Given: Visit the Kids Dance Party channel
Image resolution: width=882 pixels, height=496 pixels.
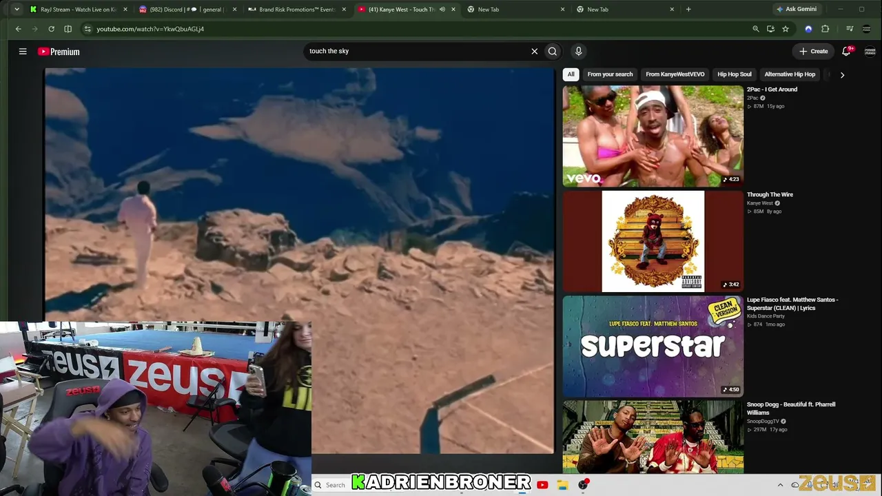Looking at the screenshot, I should click(x=766, y=316).
